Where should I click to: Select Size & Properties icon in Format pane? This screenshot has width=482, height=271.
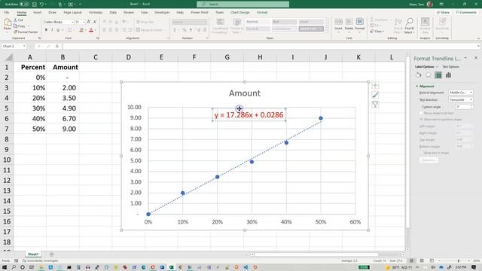438,75
